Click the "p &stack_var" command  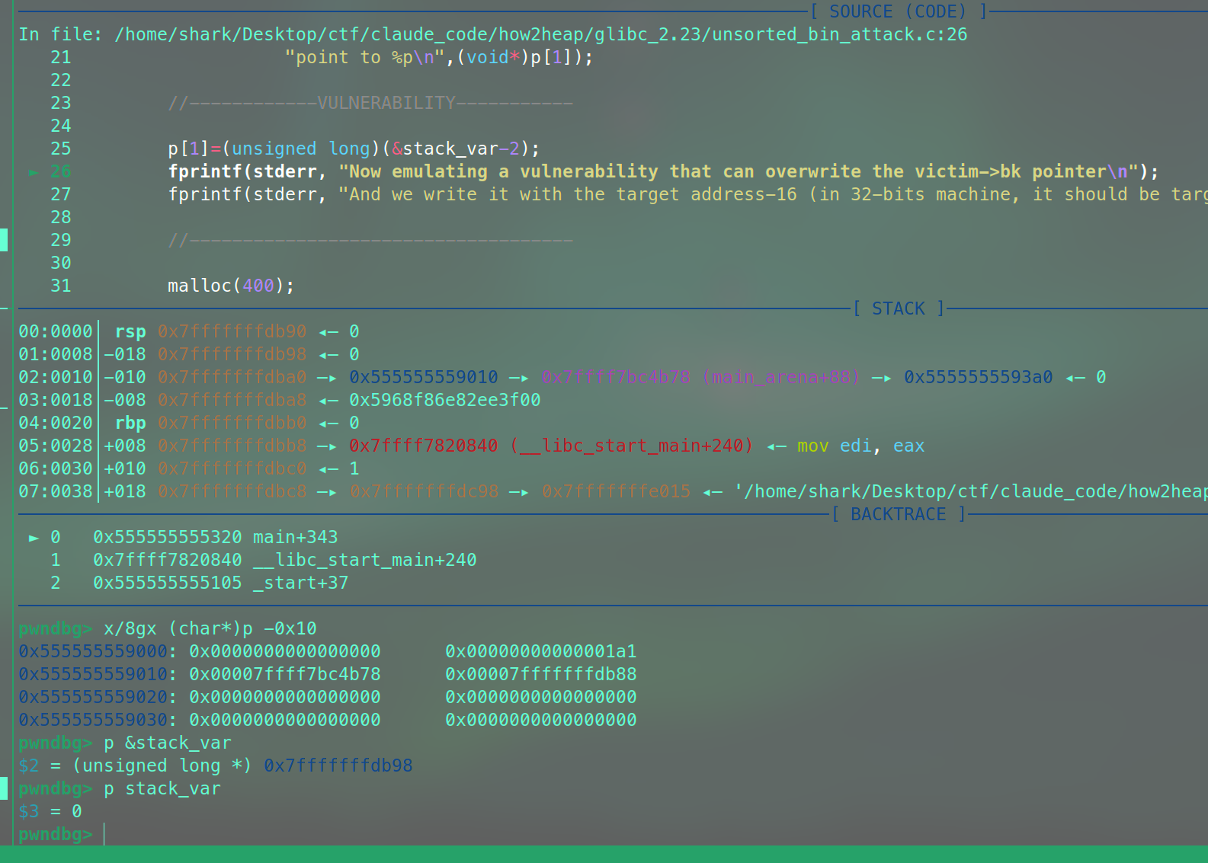tap(168, 743)
